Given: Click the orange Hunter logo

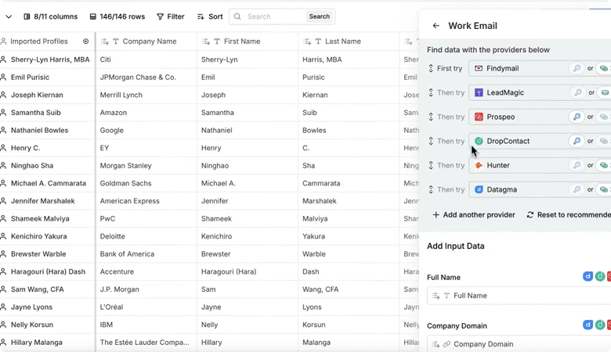Looking at the screenshot, I should [479, 165].
